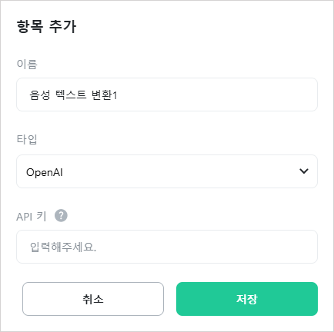Image resolution: width=334 pixels, height=332 pixels.
Task: Click the 이름 field label
Action: 27,64
